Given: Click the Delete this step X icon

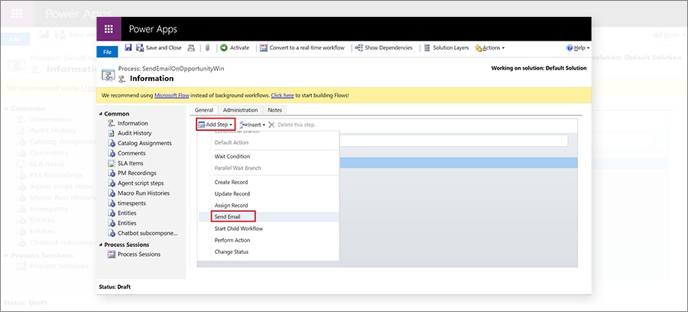Looking at the screenshot, I should pos(271,125).
